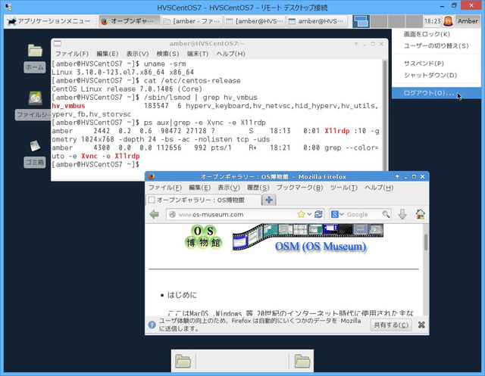485x376 pixels.
Task: Select the active workspace in workspace switcher
Action: point(361,21)
